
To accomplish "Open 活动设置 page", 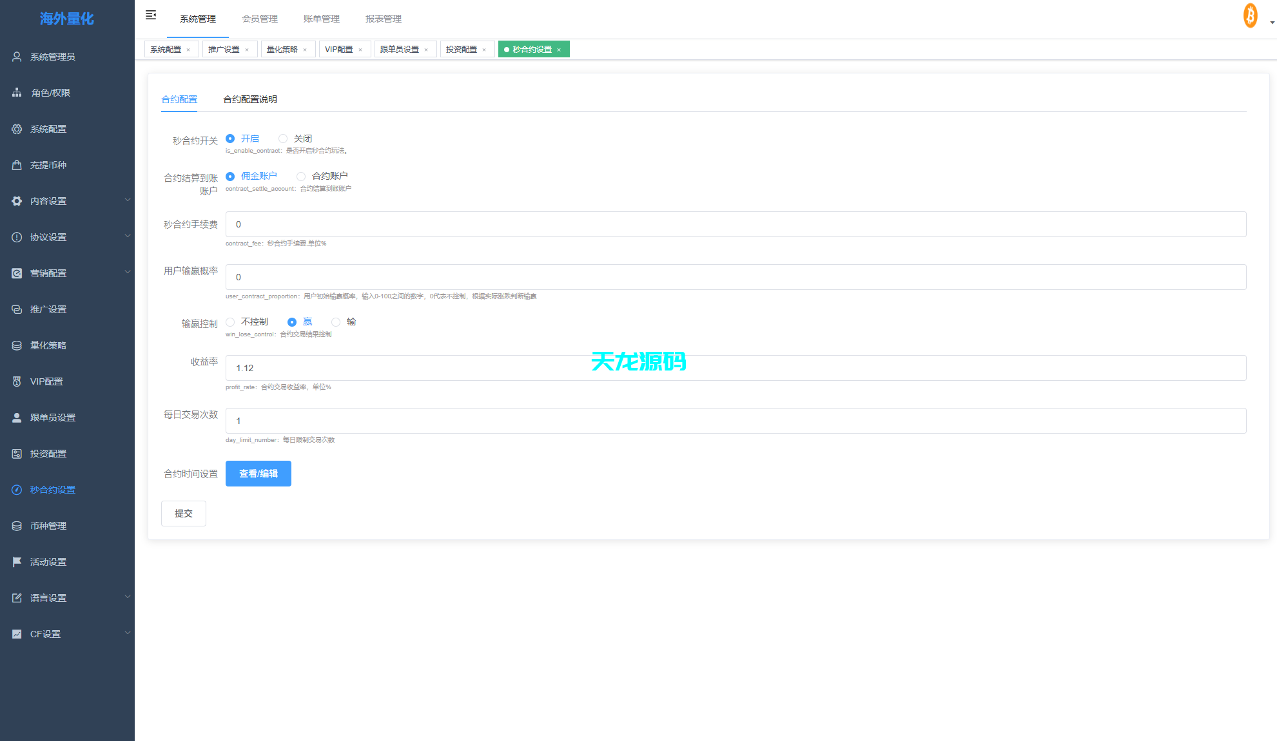I will pos(48,561).
